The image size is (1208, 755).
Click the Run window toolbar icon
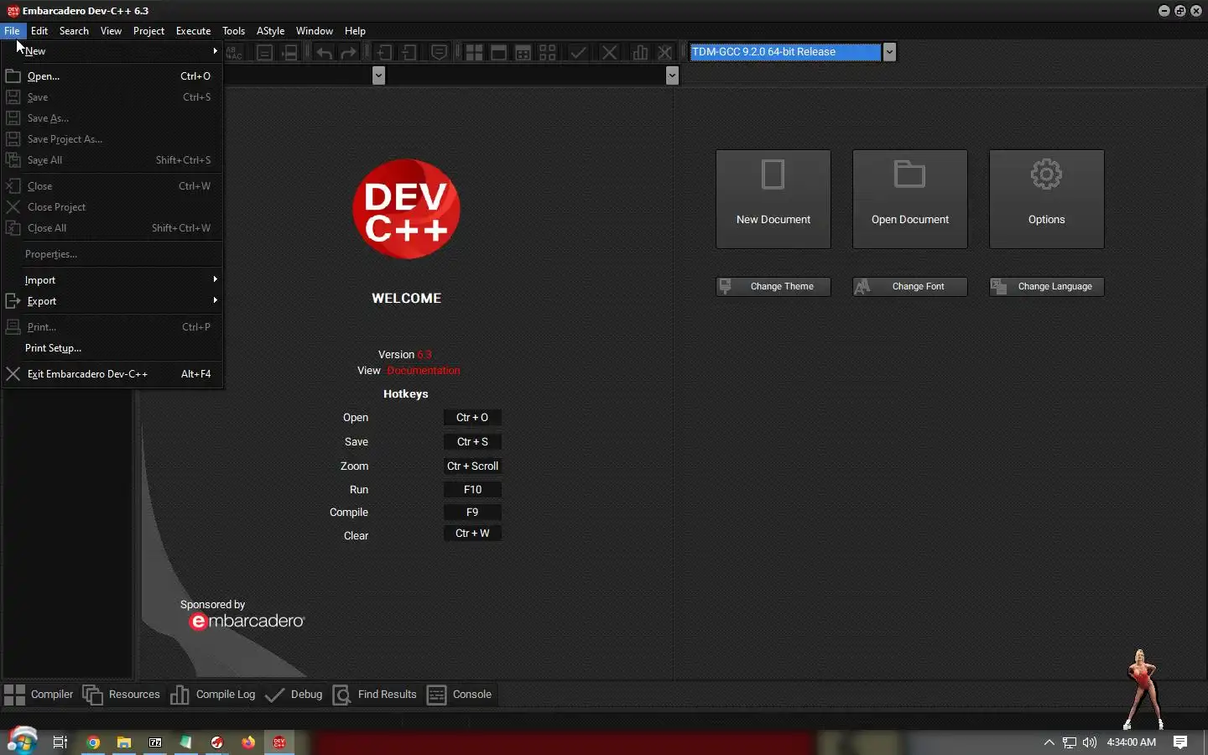[498, 53]
